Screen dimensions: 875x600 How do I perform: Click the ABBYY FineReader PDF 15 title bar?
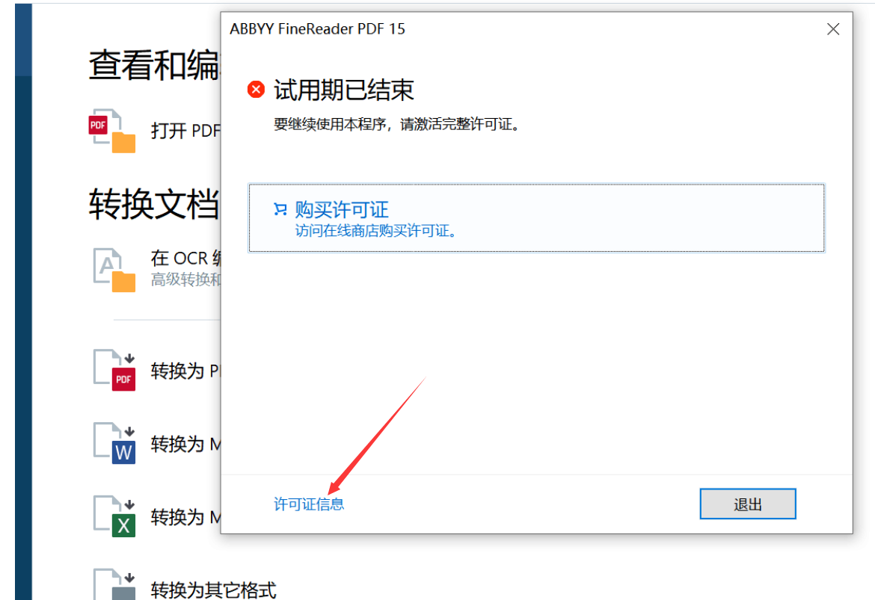[x=486, y=29]
